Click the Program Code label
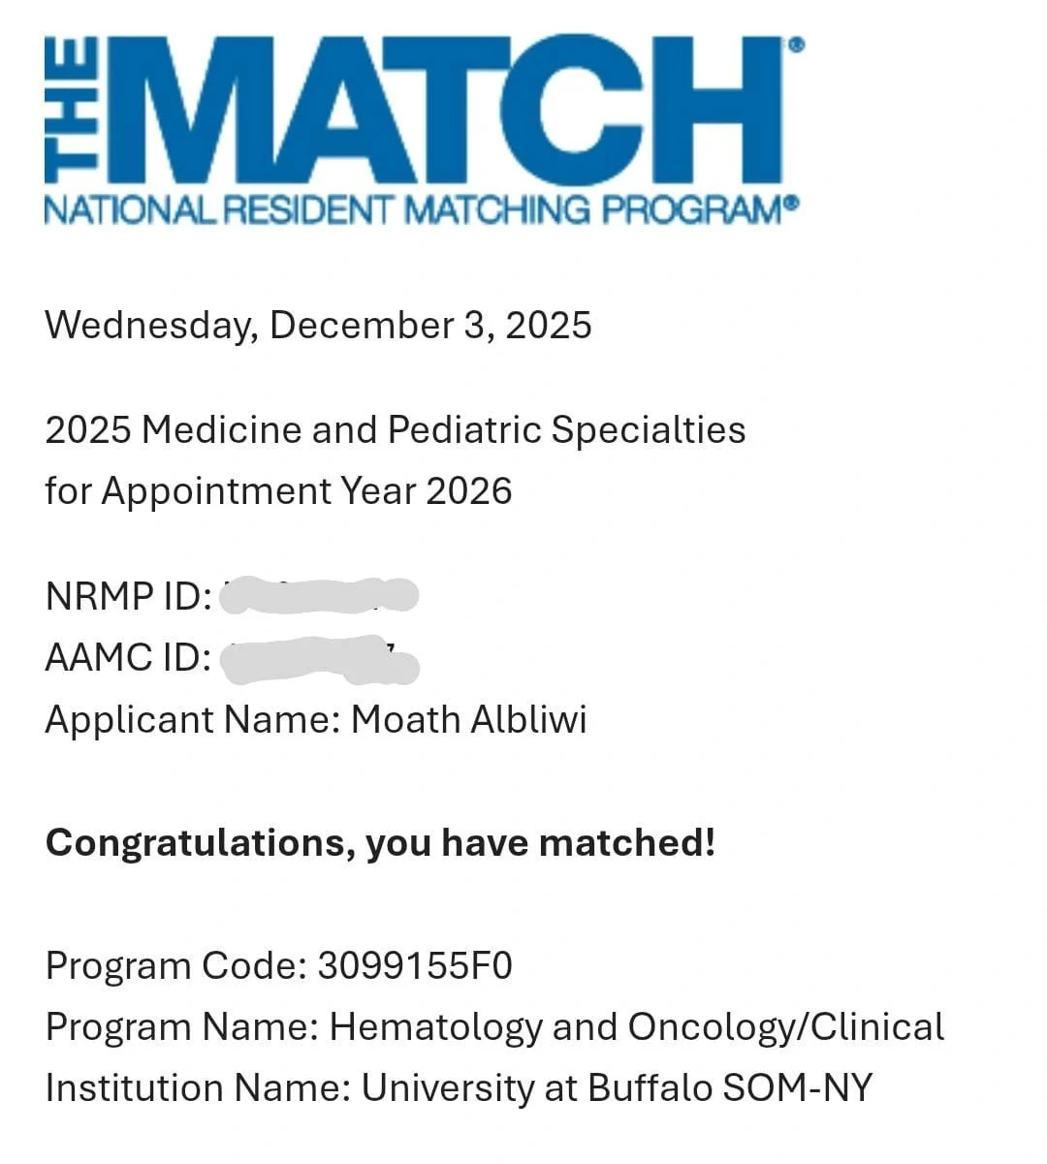This screenshot has height=1164, width=1047. click(x=176, y=966)
